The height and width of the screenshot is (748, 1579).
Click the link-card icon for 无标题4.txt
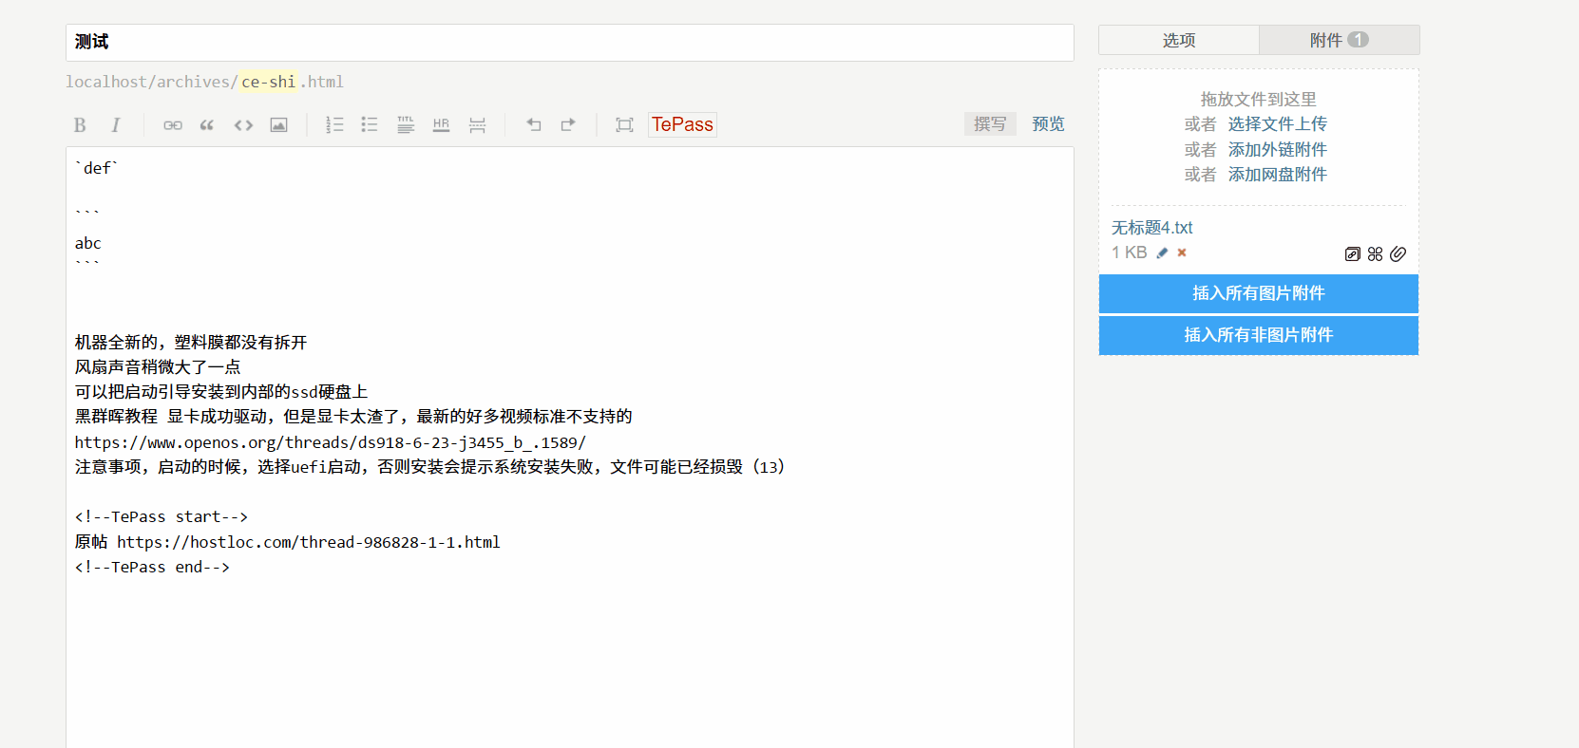(x=1353, y=254)
